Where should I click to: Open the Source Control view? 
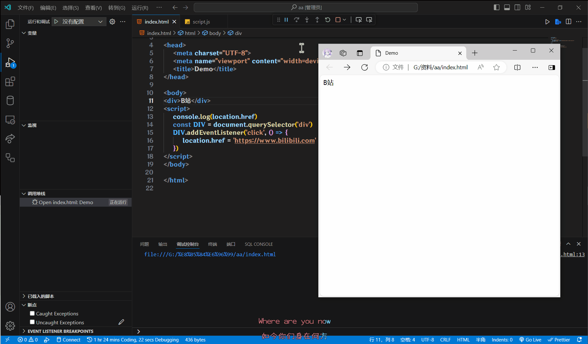(x=10, y=43)
